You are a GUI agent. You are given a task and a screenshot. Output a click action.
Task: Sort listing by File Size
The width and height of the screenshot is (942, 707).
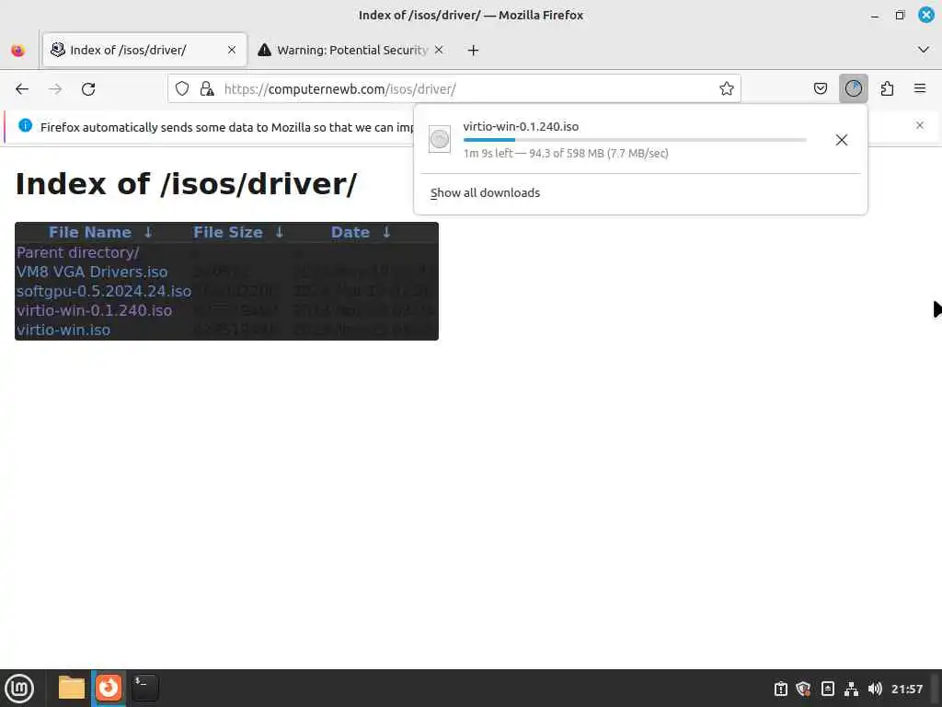point(228,233)
